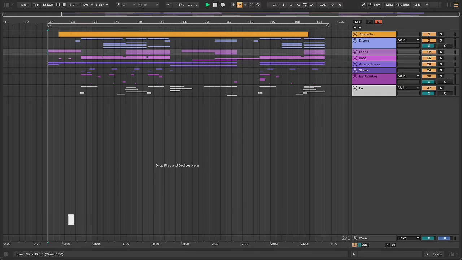Activate Draw Mode pencil icon
The height and width of the screenshot is (260, 462).
(363, 5)
